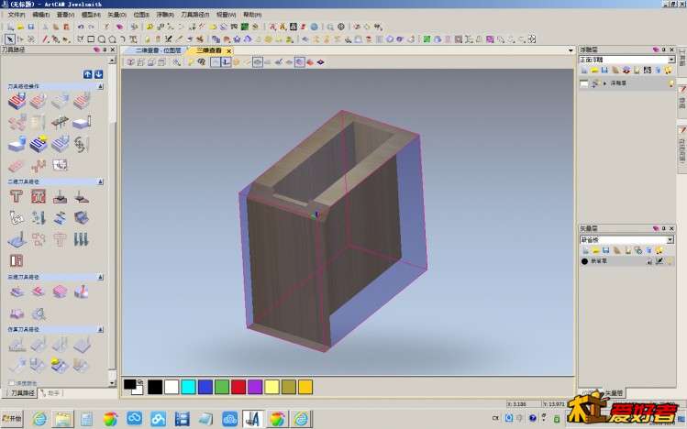Open the vector layer dropdown list

pos(670,239)
